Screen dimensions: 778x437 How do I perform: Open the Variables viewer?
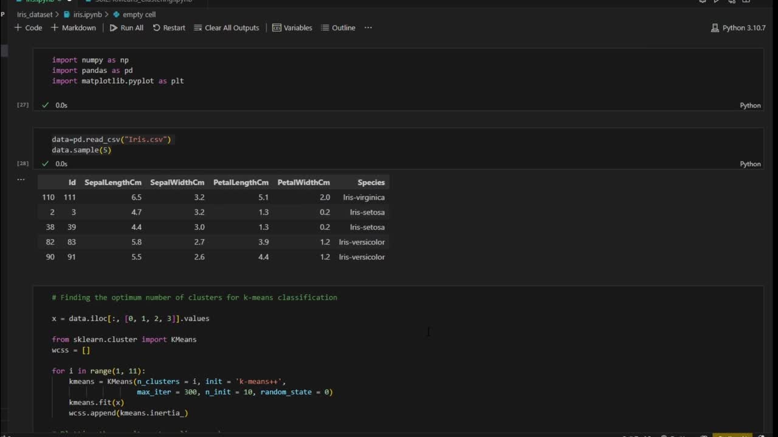292,28
